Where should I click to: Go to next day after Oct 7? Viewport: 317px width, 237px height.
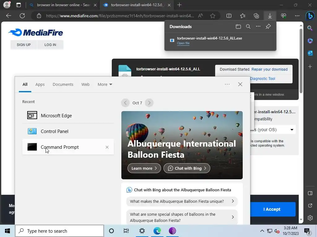click(x=149, y=103)
